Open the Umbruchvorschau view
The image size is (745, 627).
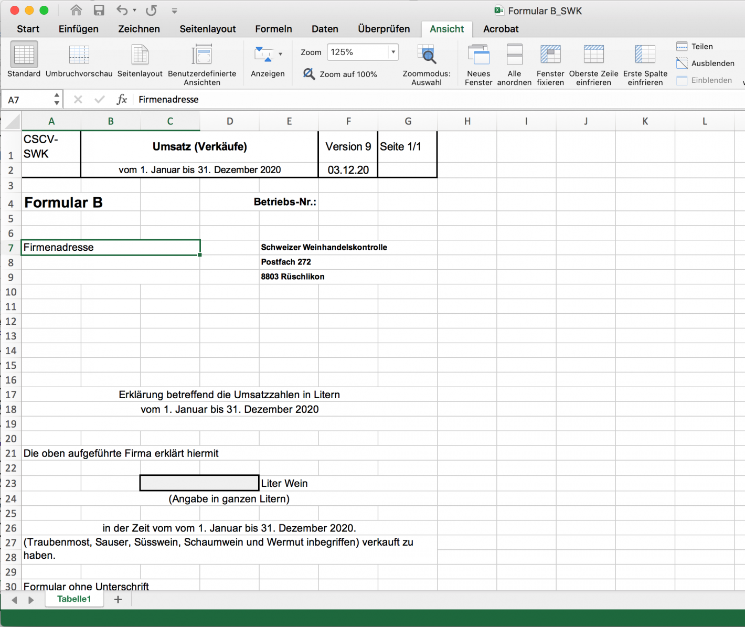pos(79,59)
